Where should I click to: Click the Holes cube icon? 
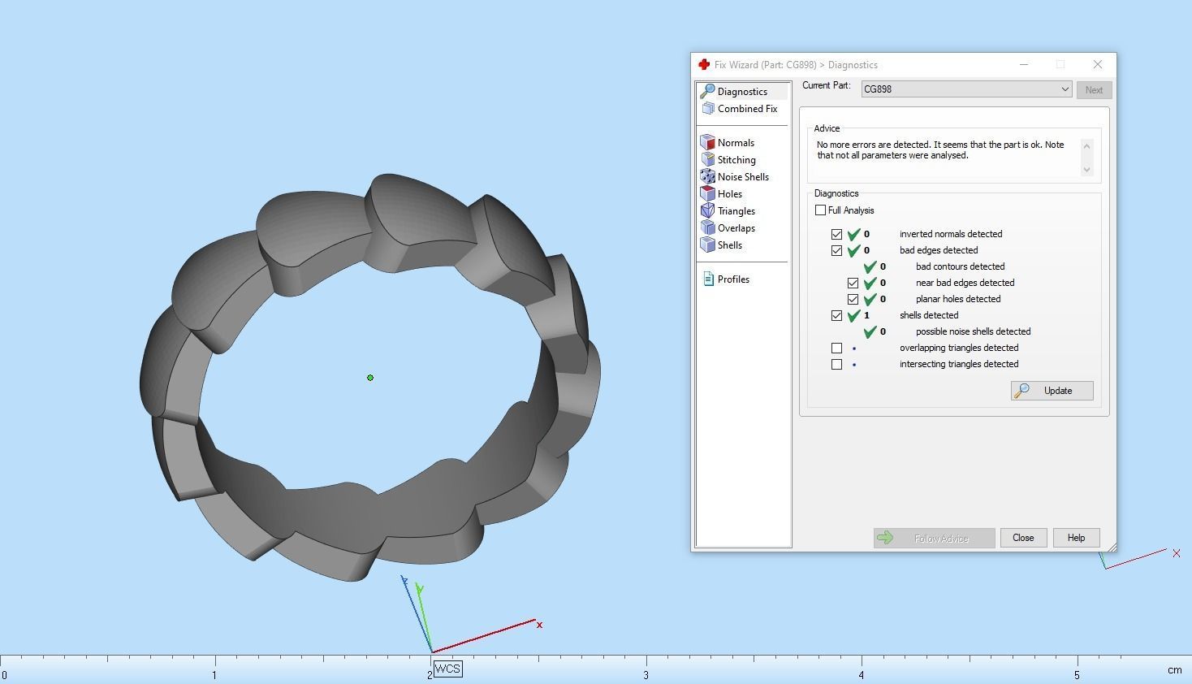(707, 193)
